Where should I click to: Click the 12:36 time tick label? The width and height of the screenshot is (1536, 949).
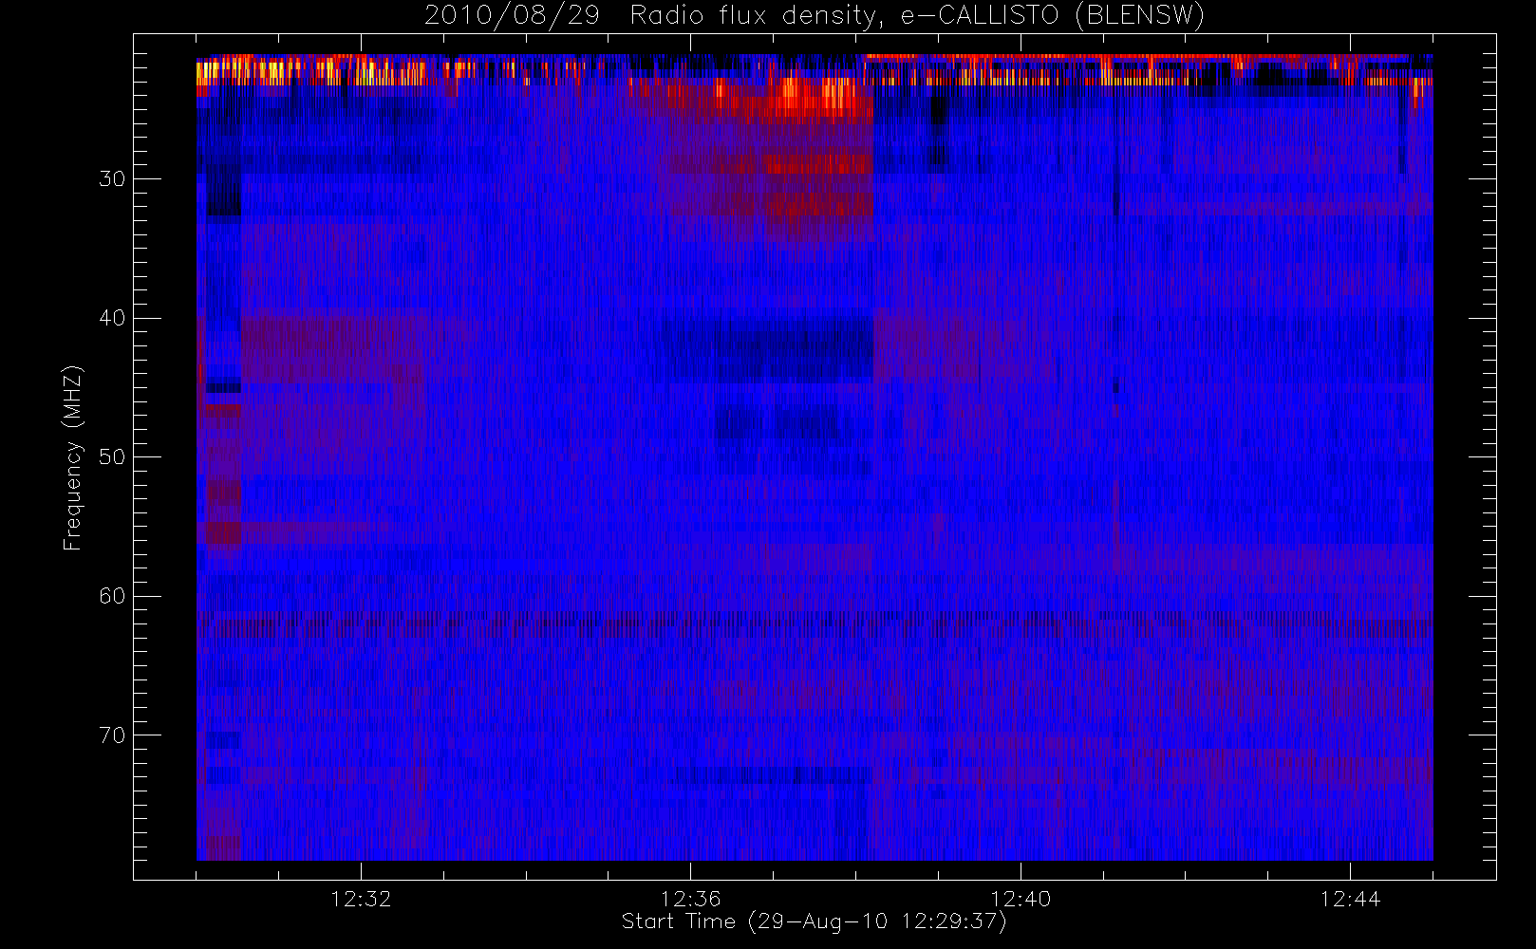click(690, 898)
